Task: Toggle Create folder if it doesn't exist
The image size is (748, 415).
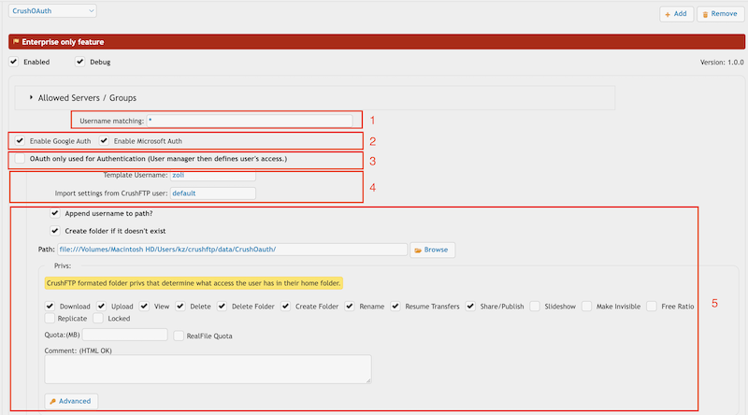Action: 55,231
